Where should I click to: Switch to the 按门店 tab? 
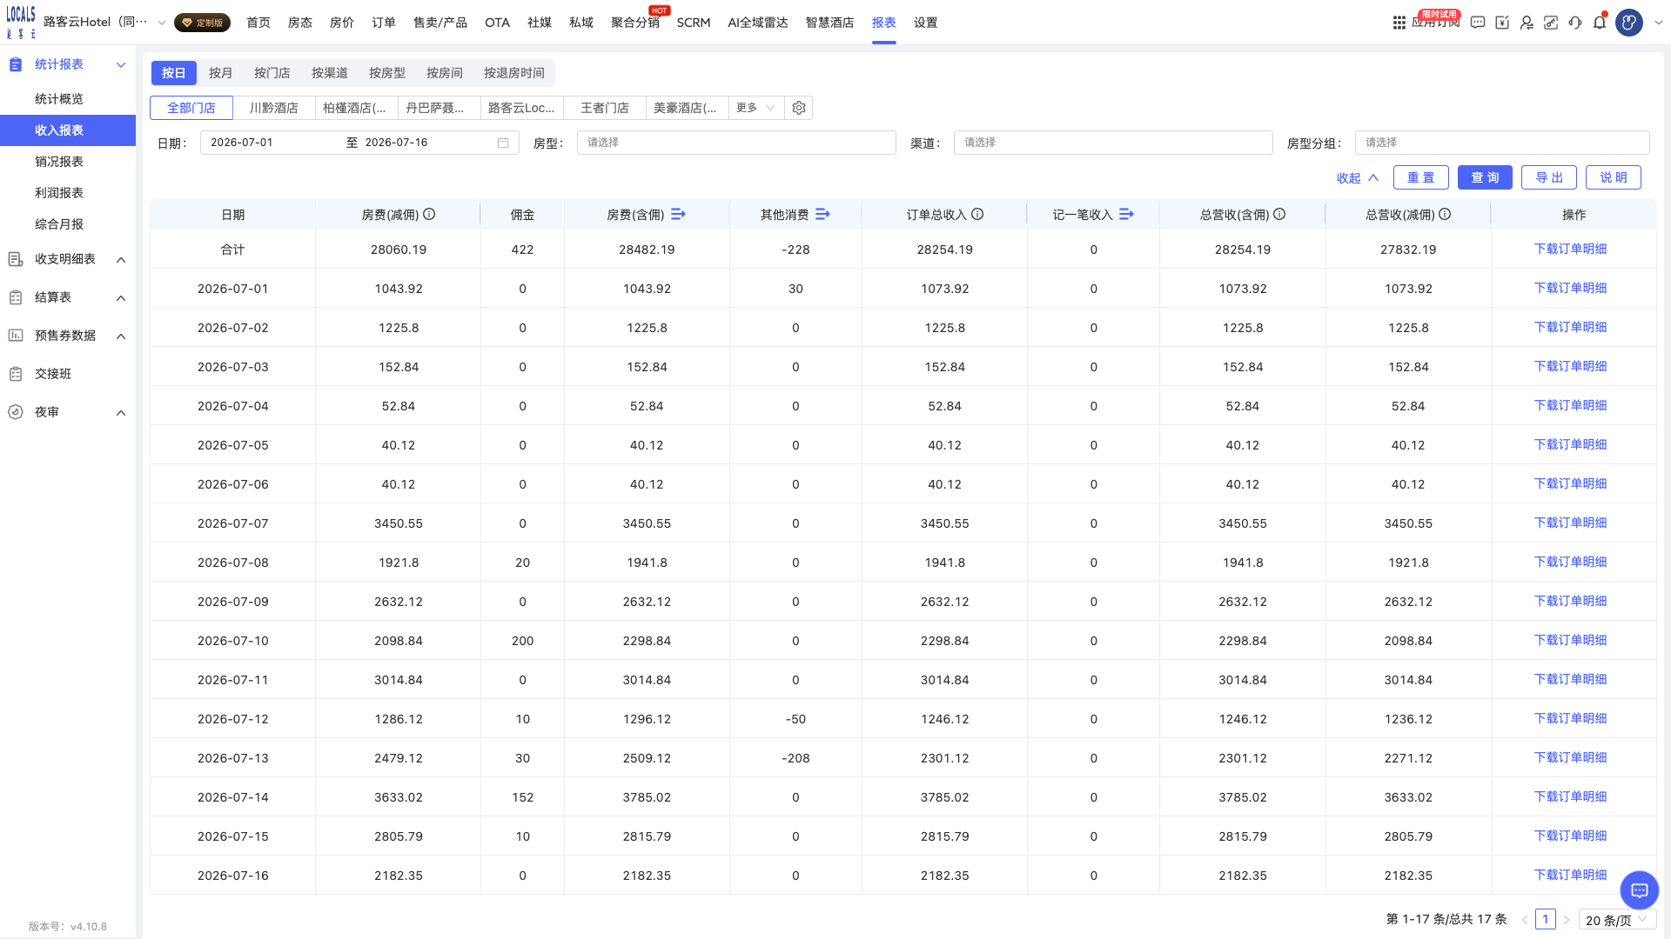tap(272, 73)
